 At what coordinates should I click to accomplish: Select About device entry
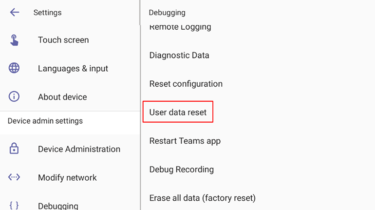point(62,97)
